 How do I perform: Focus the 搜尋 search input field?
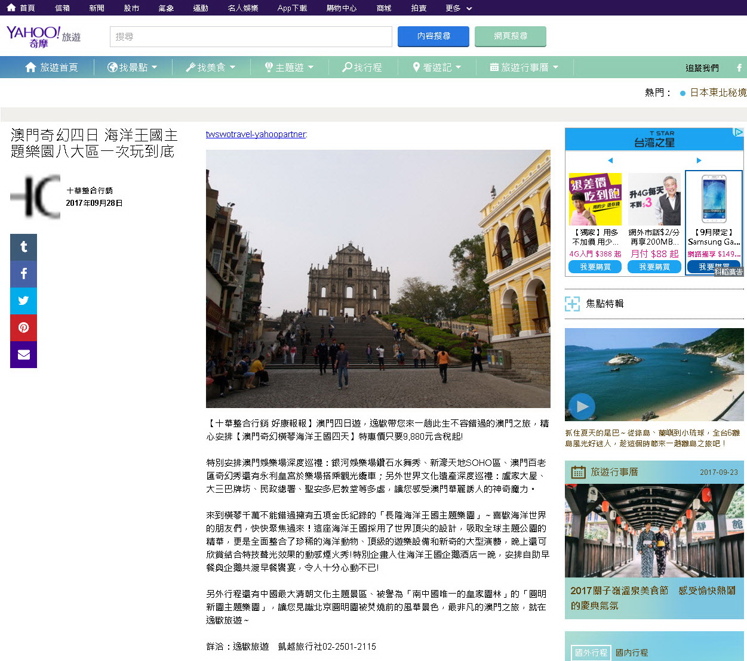tap(251, 36)
